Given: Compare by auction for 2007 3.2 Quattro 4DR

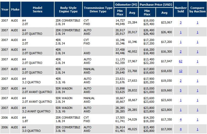Looking at the screenshot, I should pos(197,81).
